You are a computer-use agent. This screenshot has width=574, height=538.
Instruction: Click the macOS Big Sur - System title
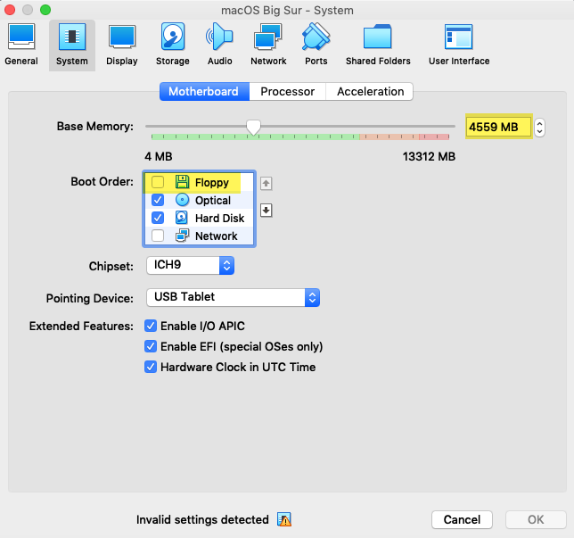click(287, 11)
